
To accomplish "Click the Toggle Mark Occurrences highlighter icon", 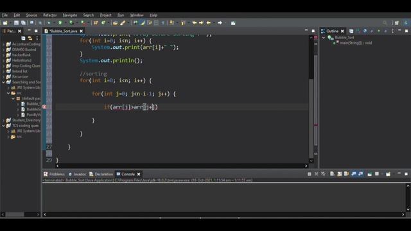I will pyautogui.click(x=143, y=23).
